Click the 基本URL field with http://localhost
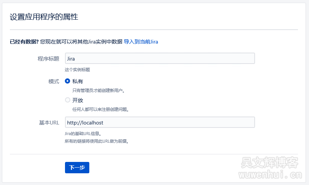309x185 pixels. pyautogui.click(x=160, y=123)
